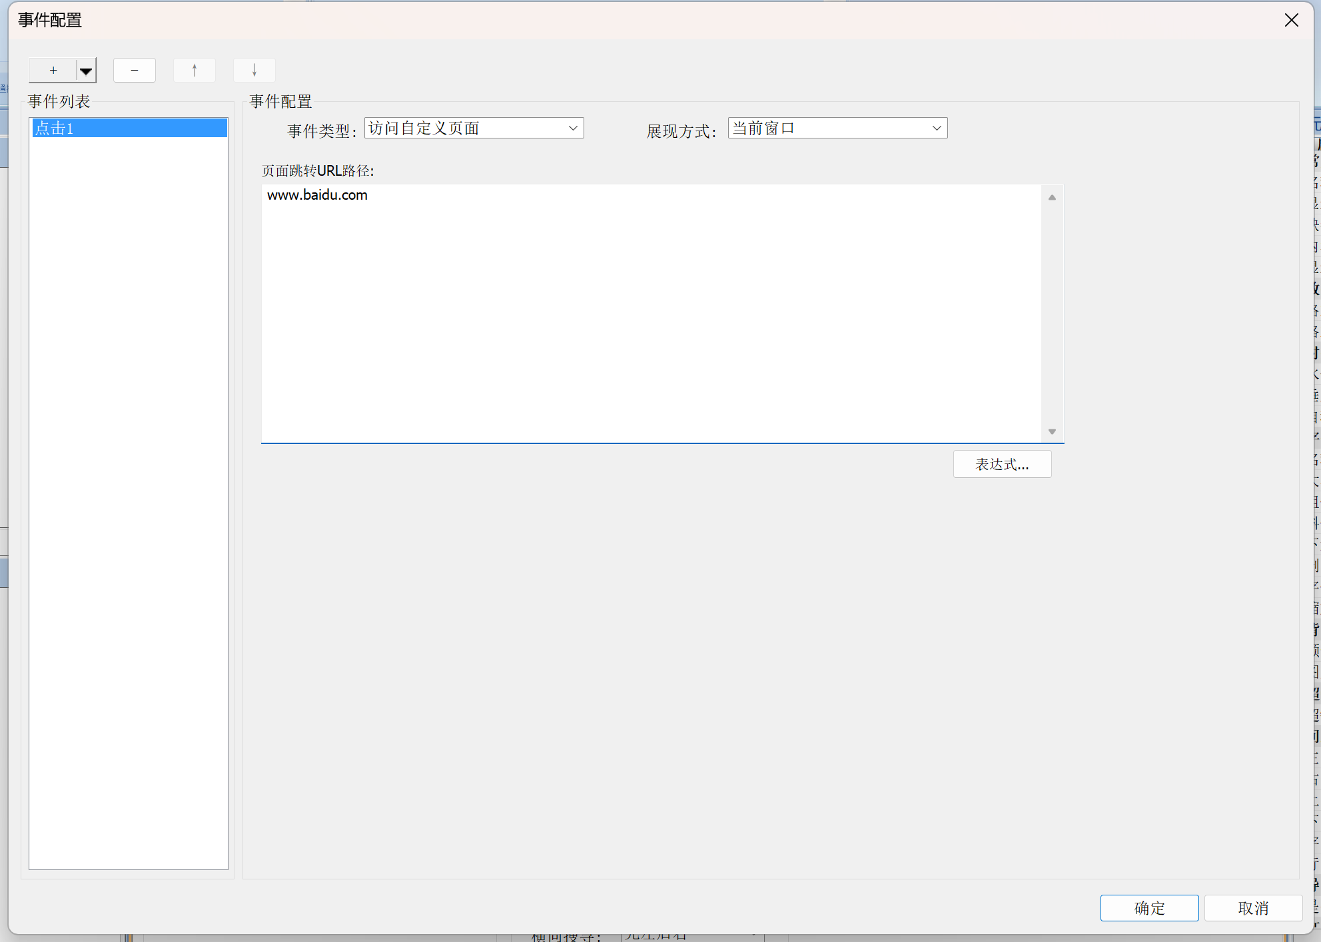Open the add-event type dropdown arrow

click(x=86, y=71)
